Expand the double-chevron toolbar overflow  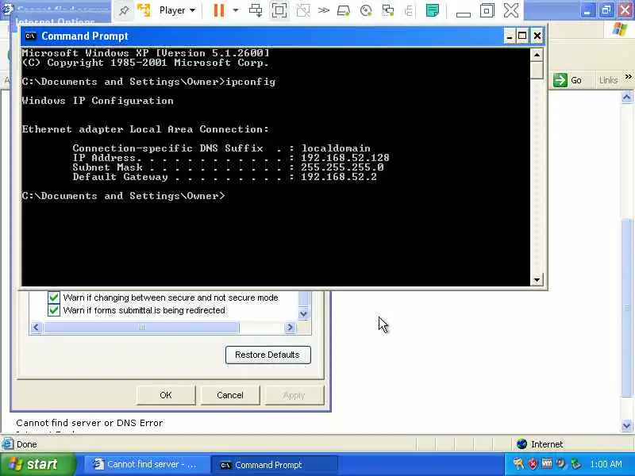coord(324,10)
